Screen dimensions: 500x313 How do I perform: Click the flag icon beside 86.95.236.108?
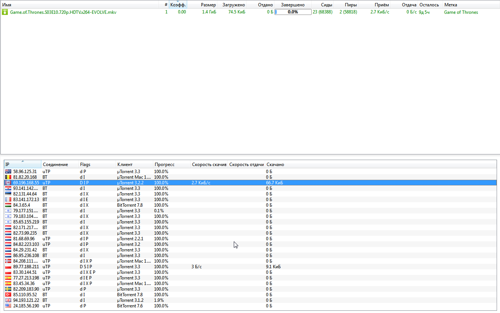[8, 256]
